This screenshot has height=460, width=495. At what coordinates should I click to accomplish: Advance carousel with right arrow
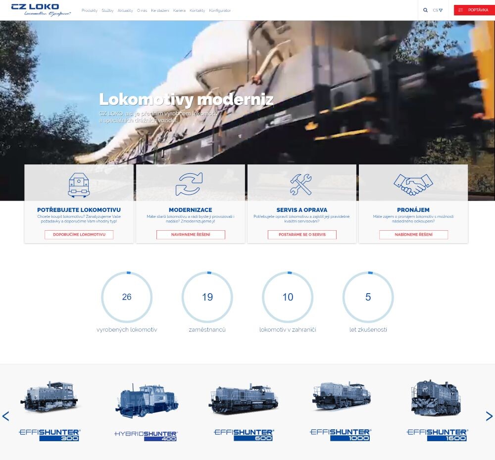[x=489, y=416]
